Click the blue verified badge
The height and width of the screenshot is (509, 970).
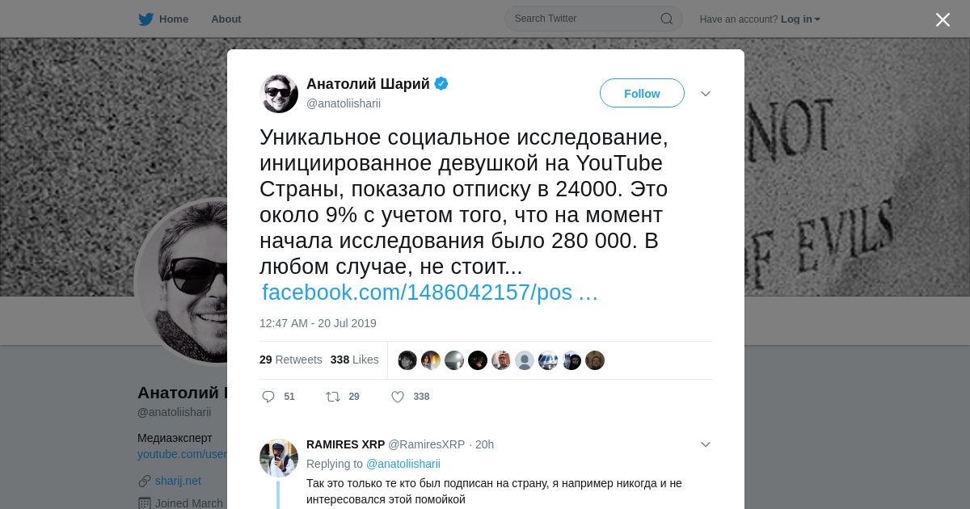click(x=441, y=83)
